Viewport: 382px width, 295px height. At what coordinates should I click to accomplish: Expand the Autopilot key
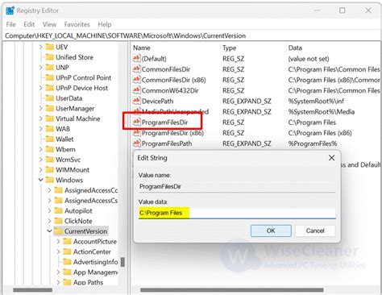49,210
